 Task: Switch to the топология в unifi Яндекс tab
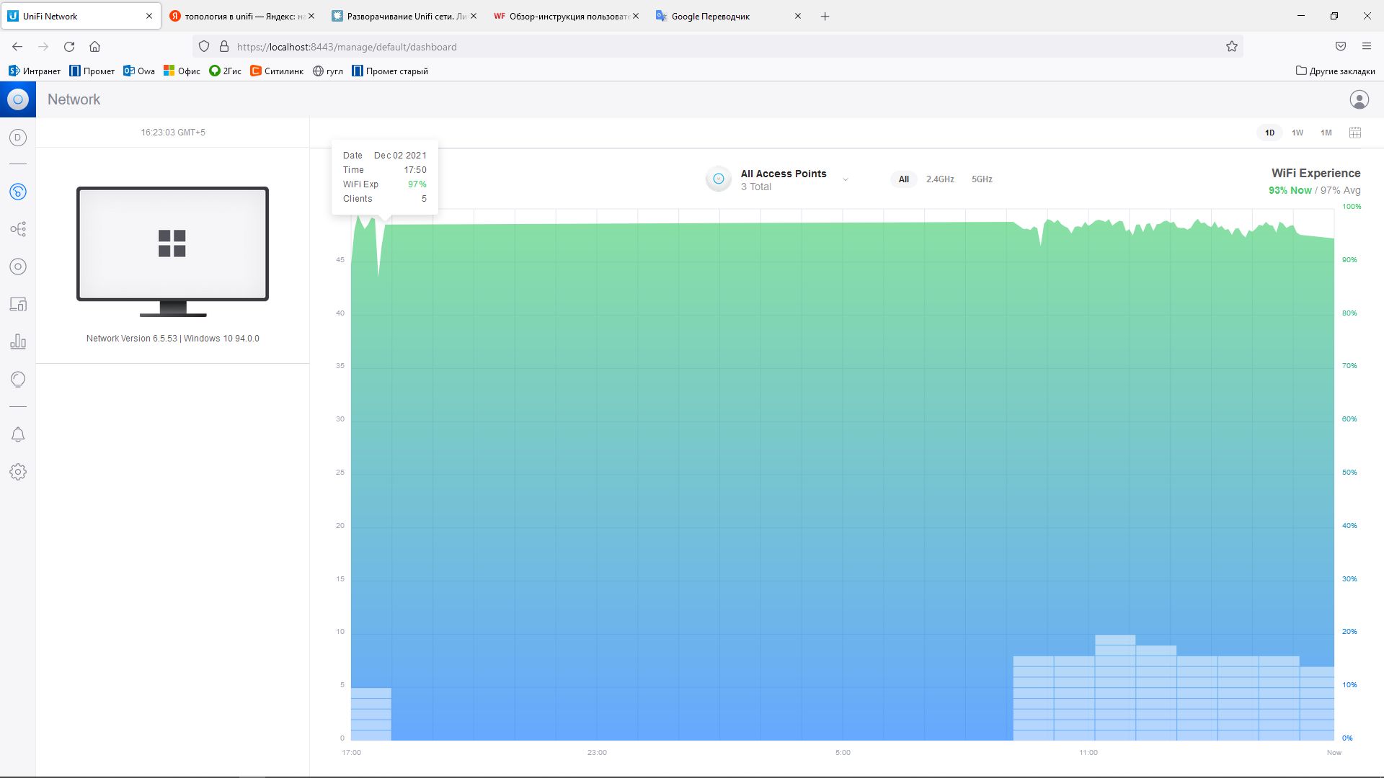[x=241, y=16]
